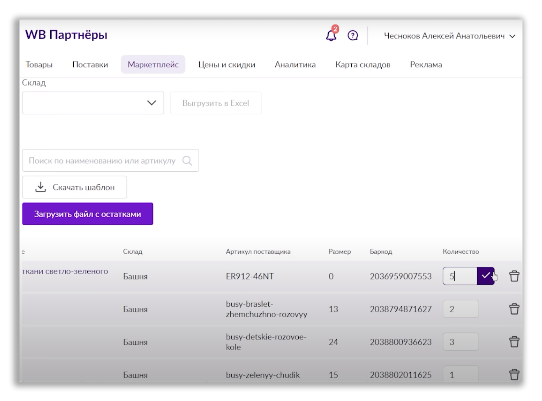This screenshot has width=542, height=401.
Task: Select barcode 2038802011625
Action: 400,375
